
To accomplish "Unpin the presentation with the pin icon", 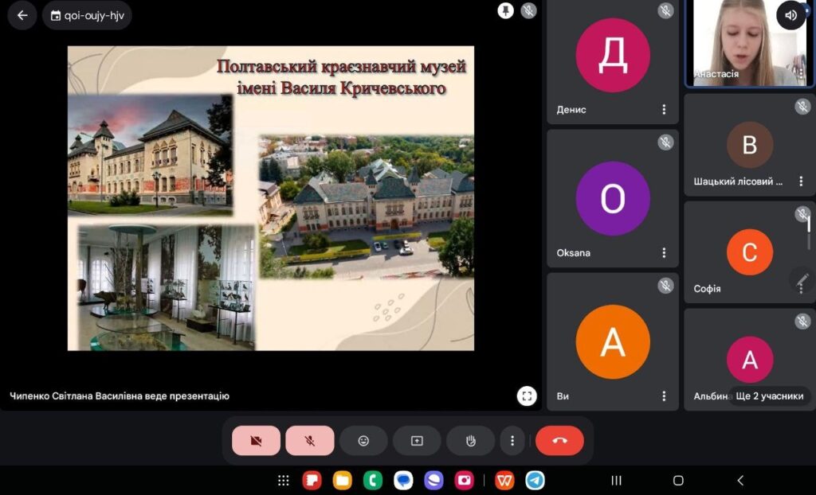I will 505,10.
